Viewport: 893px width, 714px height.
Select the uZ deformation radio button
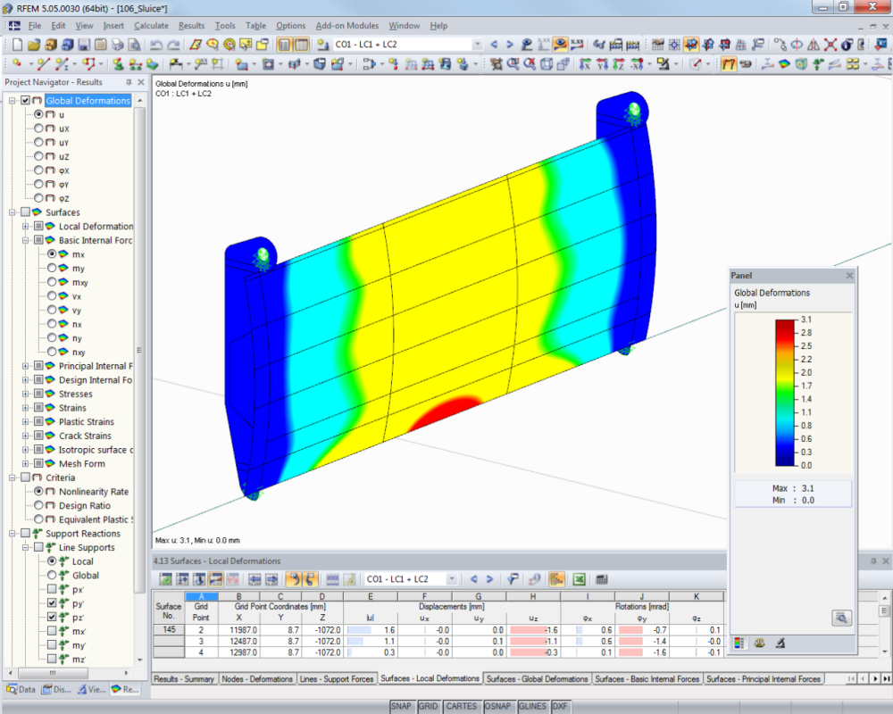point(38,156)
